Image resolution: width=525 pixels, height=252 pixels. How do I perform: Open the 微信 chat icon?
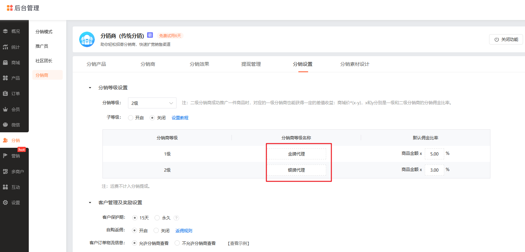5,125
